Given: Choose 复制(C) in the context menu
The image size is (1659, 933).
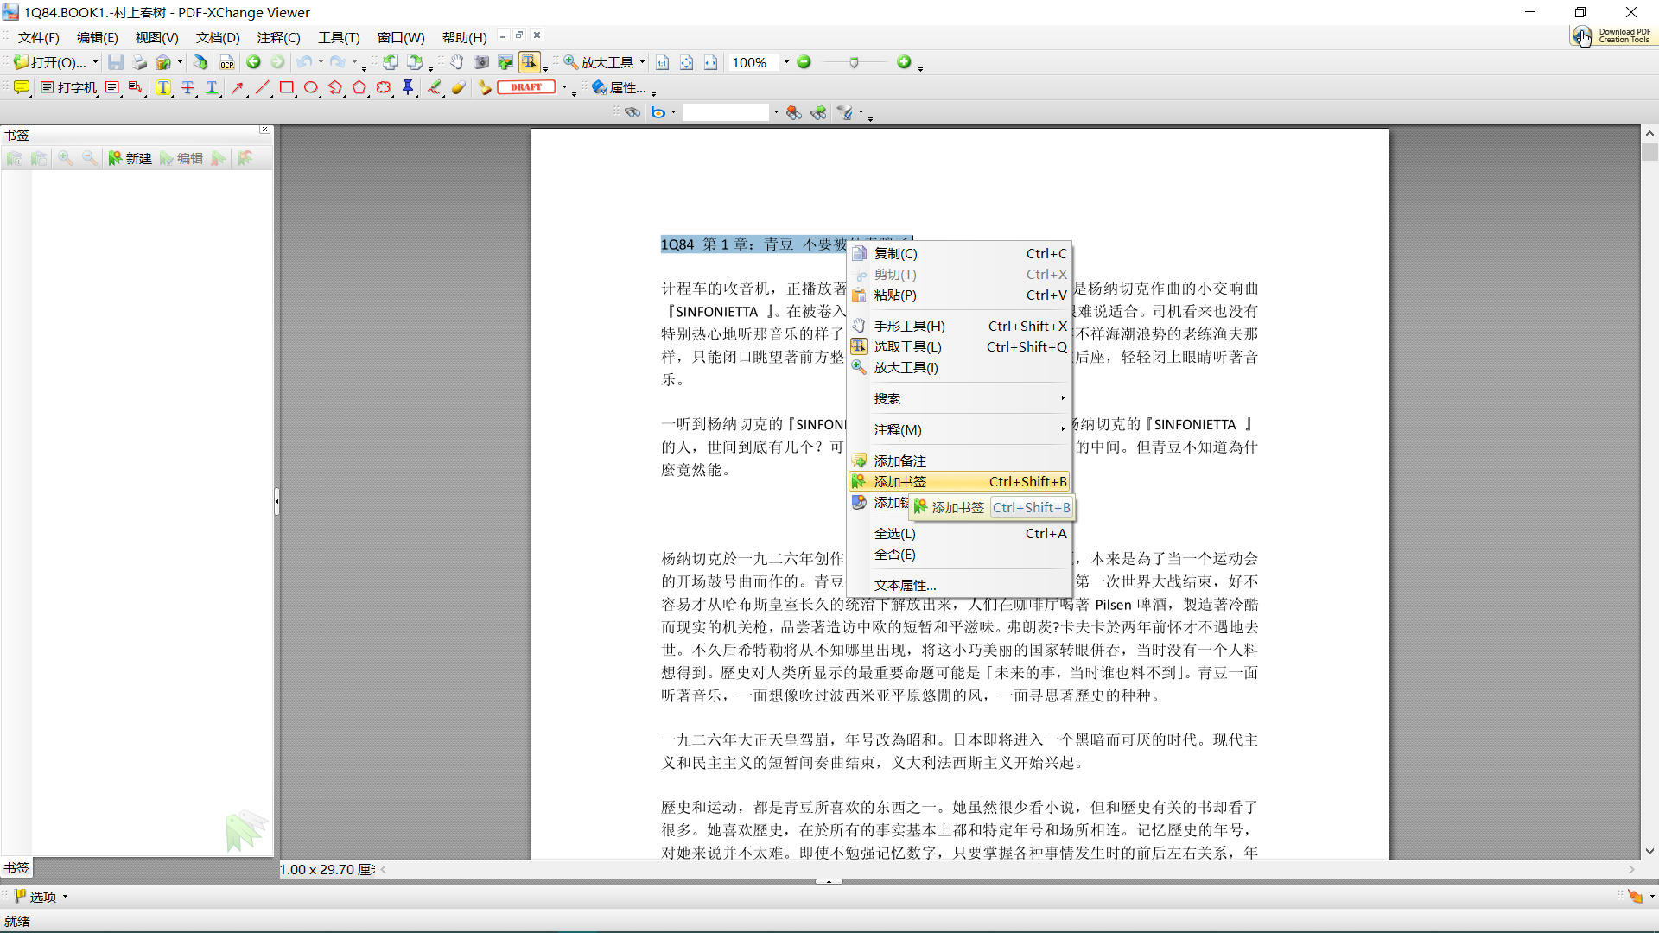Looking at the screenshot, I should tap(959, 253).
